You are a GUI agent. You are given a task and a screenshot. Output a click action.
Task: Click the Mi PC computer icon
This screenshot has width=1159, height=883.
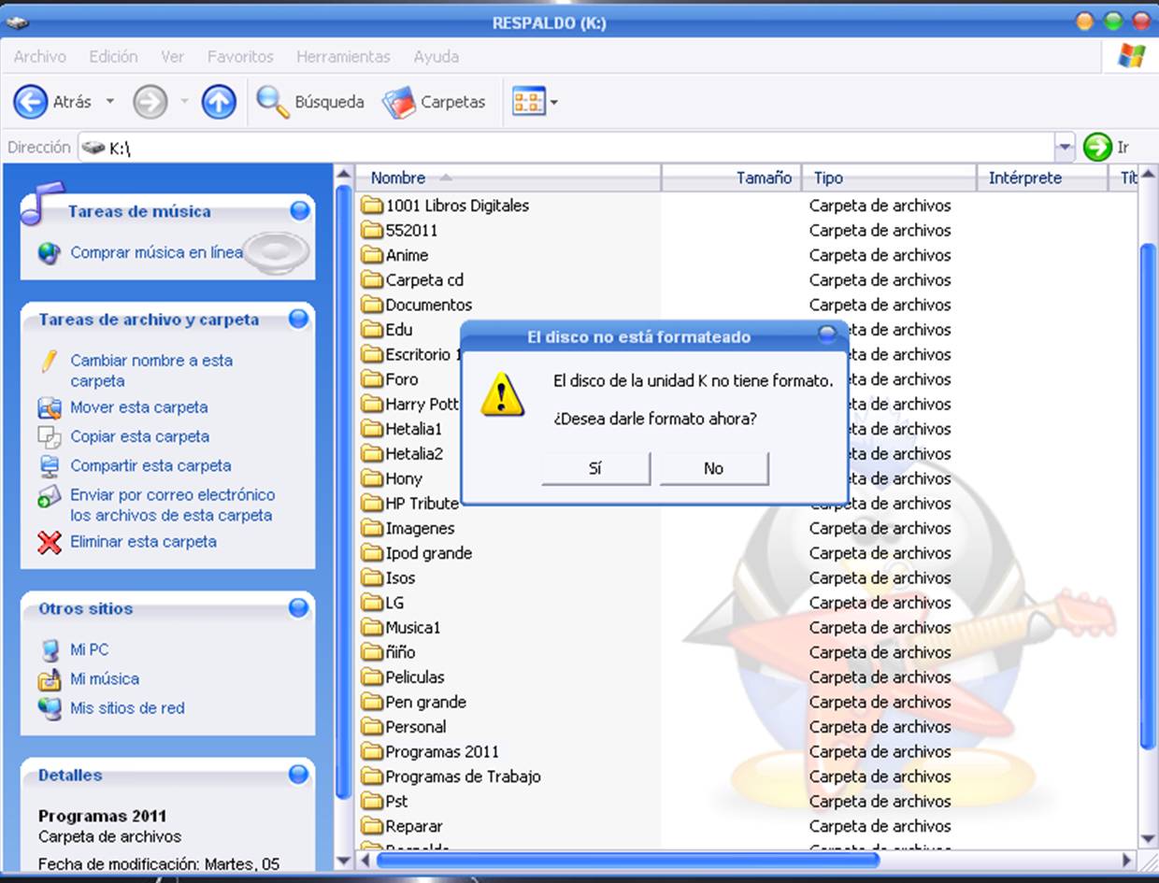tap(50, 650)
